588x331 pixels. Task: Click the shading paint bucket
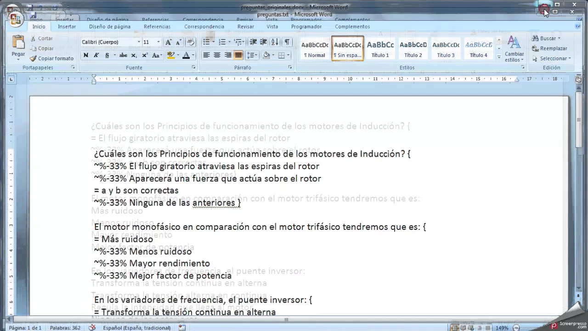click(266, 55)
